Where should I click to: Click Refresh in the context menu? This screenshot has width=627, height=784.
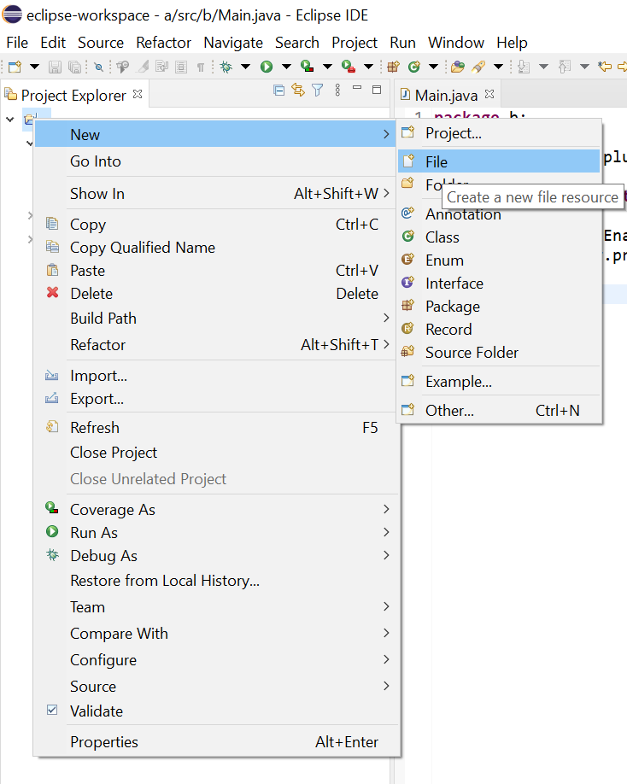(x=217, y=428)
